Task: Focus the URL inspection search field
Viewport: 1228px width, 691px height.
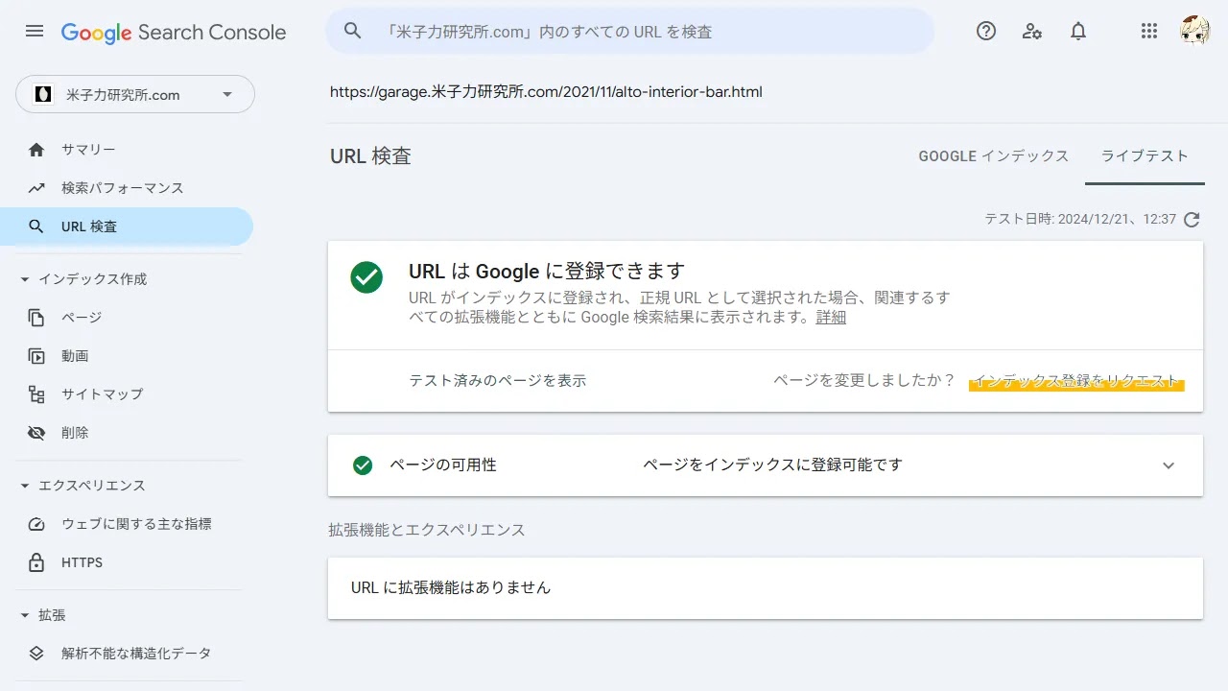Action: (629, 32)
